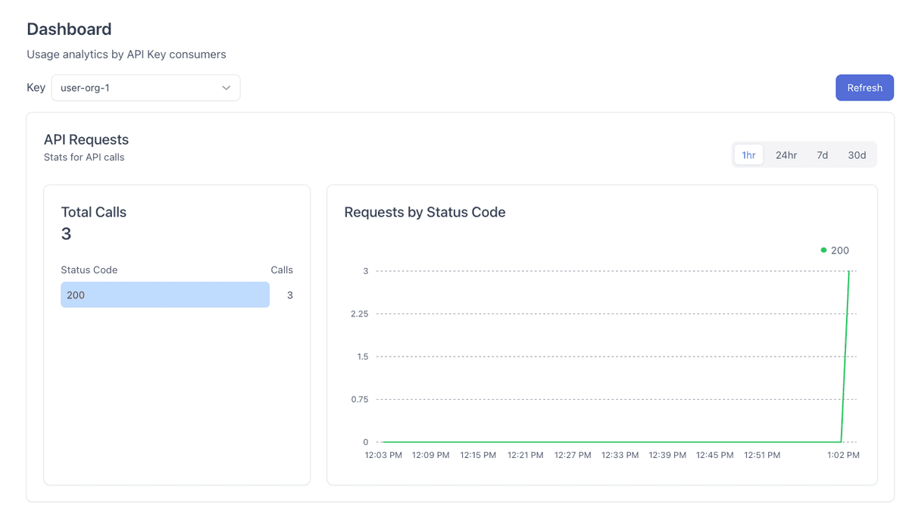Switch to the 30d time range
The height and width of the screenshot is (511, 909).
coord(857,155)
